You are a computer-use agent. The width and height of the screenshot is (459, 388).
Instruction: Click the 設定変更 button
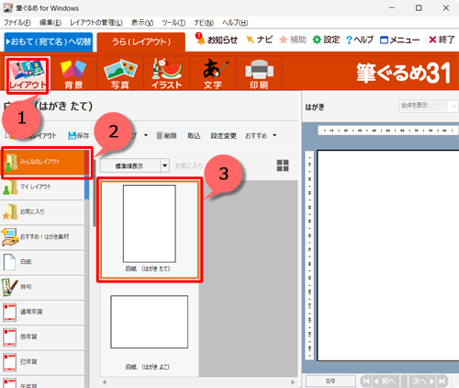coord(223,135)
